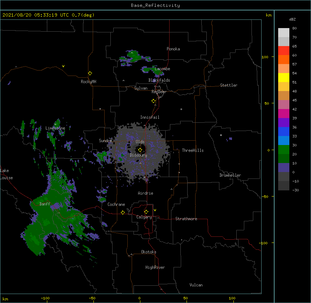Click the asterisk marker above Limestone label
Image resolution: width=311 pixels, height=303 pixels.
(x=55, y=125)
